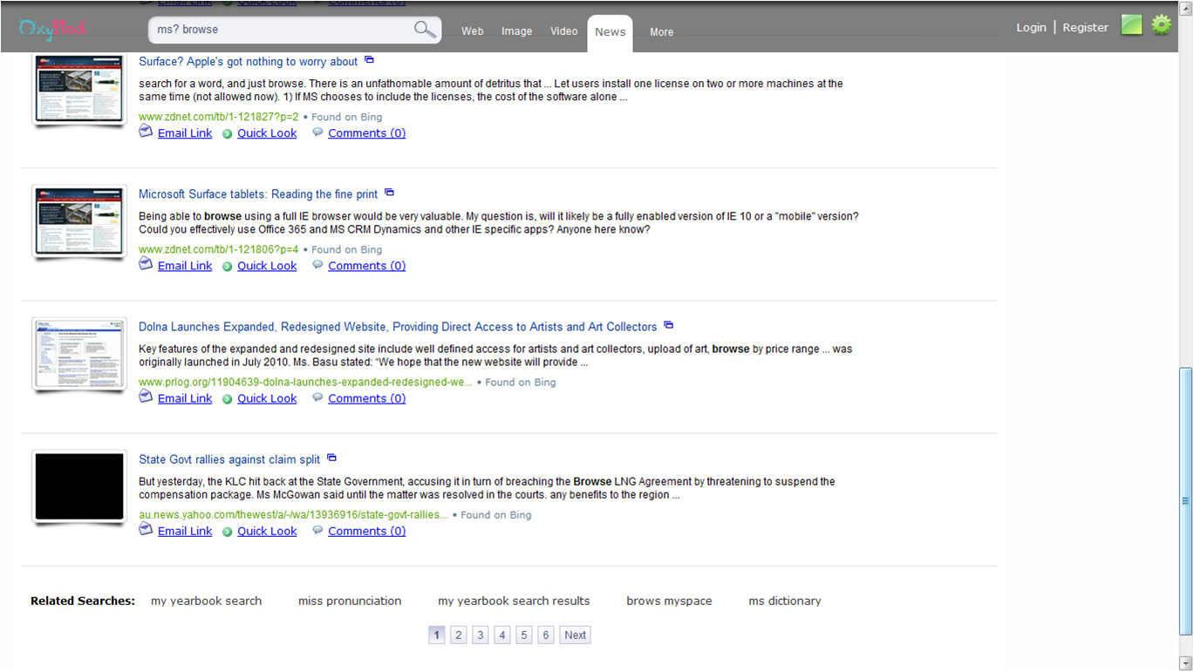
Task: Search related 'my yearbook search results'
Action: point(514,601)
